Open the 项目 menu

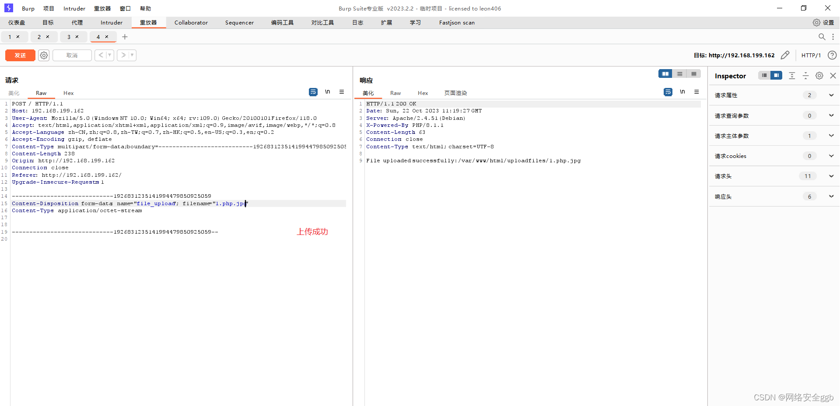[x=49, y=8]
